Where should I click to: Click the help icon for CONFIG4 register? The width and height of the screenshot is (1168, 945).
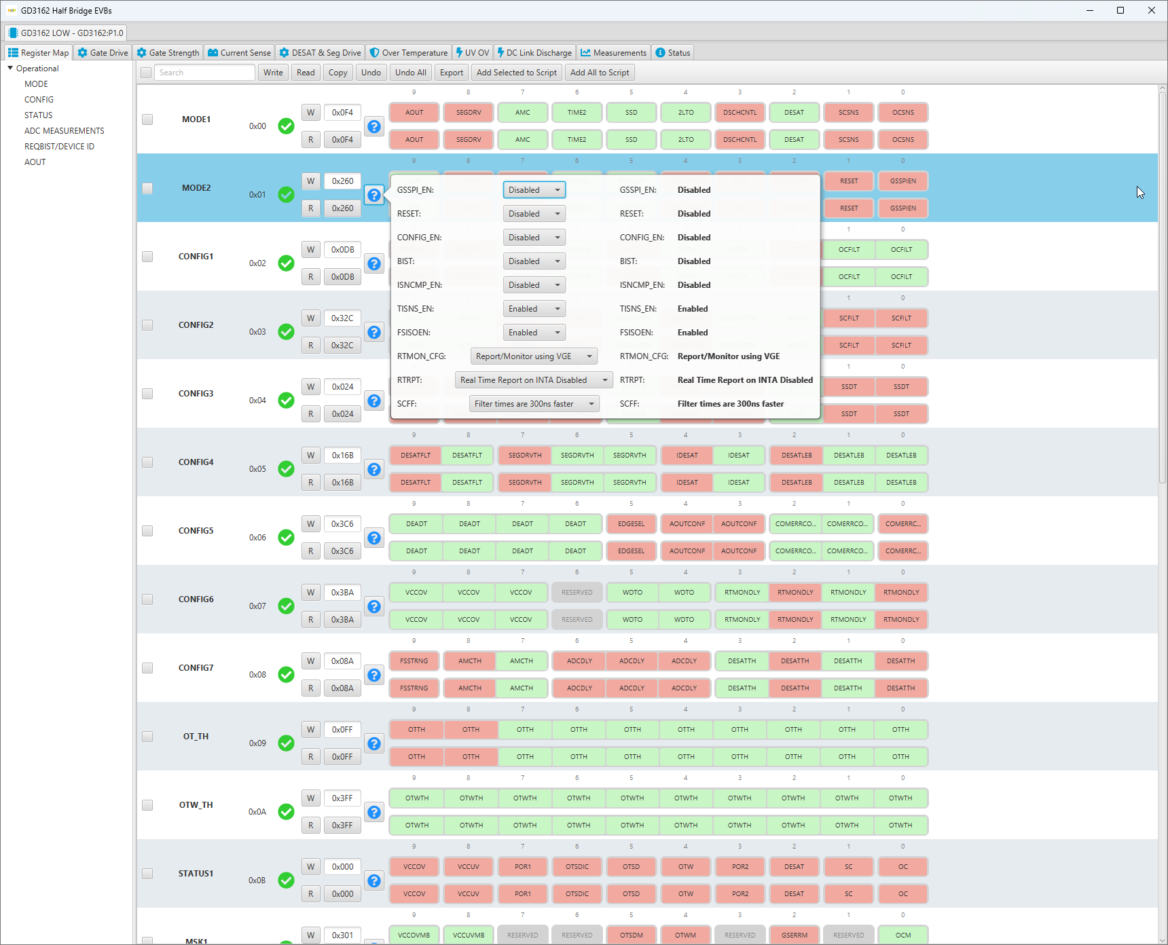coord(374,469)
